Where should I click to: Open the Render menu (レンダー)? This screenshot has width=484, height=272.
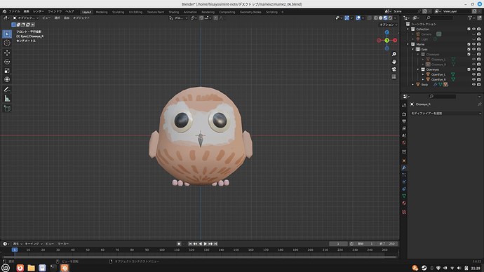(39, 11)
